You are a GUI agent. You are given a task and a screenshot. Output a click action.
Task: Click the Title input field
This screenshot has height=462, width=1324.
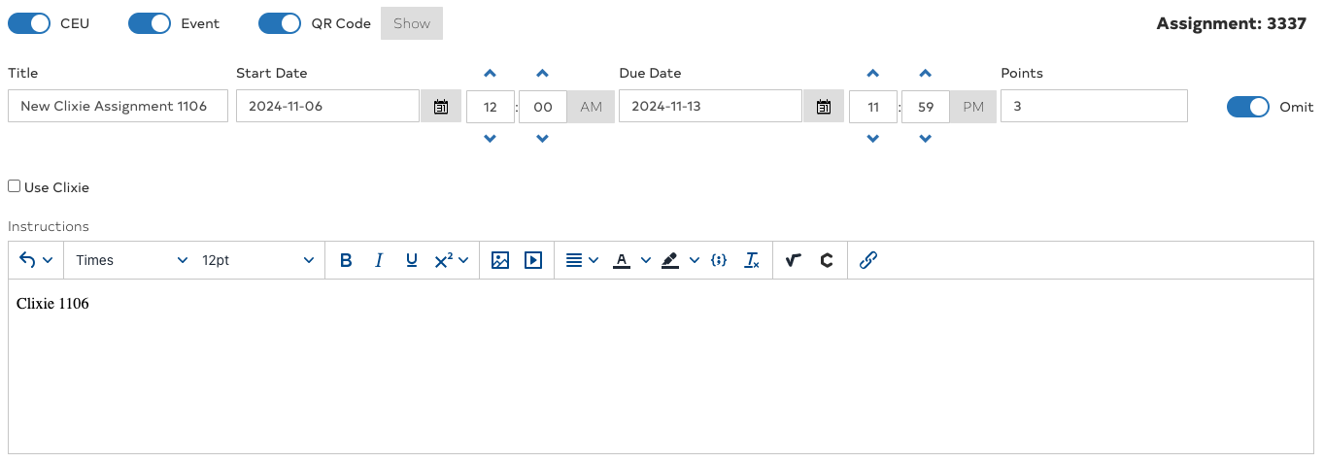118,107
